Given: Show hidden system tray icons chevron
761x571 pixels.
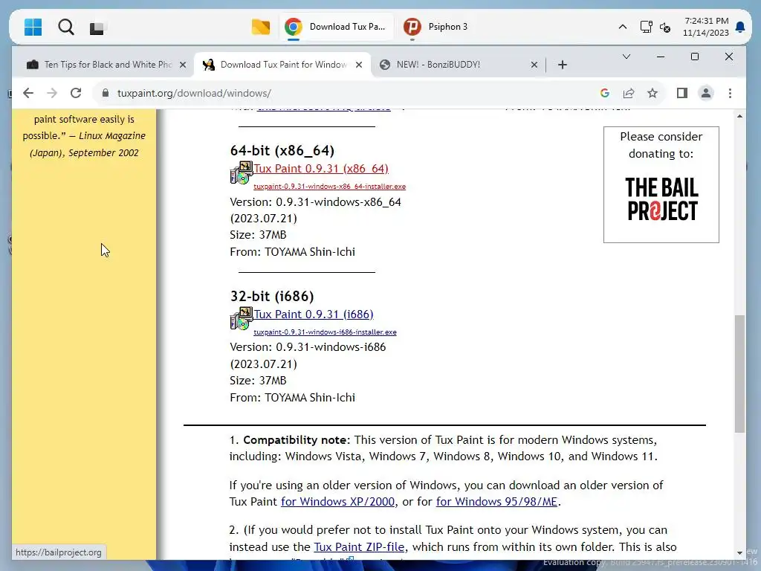Looking at the screenshot, I should [622, 28].
